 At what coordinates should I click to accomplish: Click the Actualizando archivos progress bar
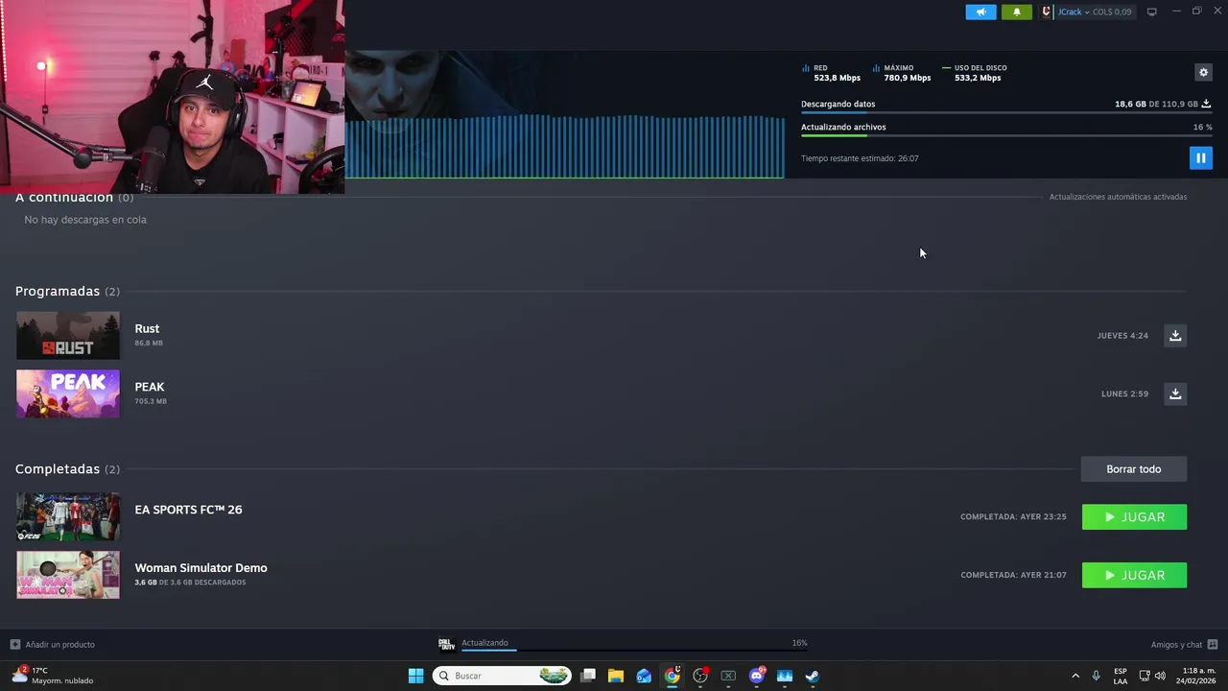pos(1006,135)
